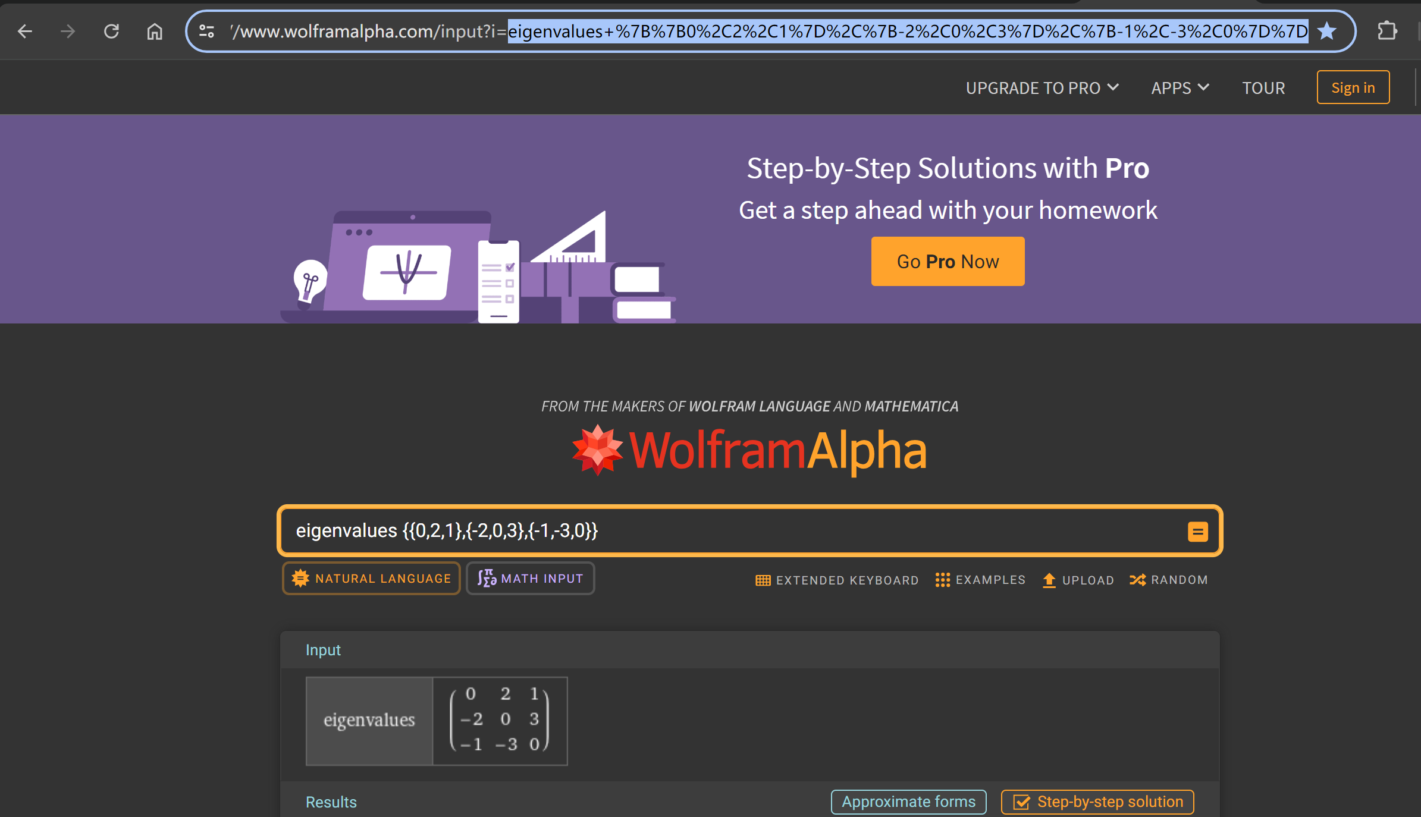The image size is (1421, 817).
Task: Click the browser home icon
Action: coord(155,31)
